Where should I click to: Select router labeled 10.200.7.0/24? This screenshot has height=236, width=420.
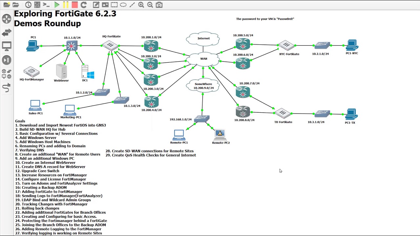pyautogui.click(x=243, y=92)
